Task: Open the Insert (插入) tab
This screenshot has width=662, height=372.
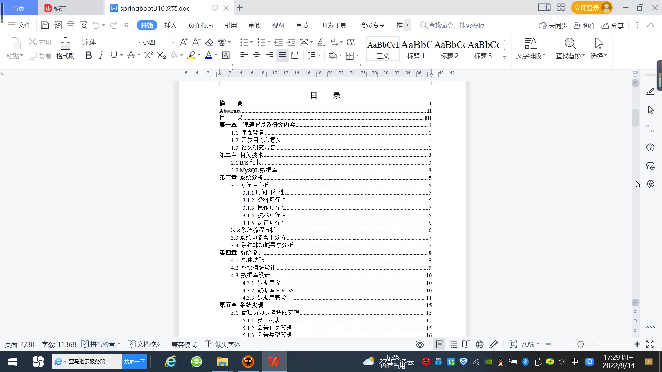Action: coord(170,25)
